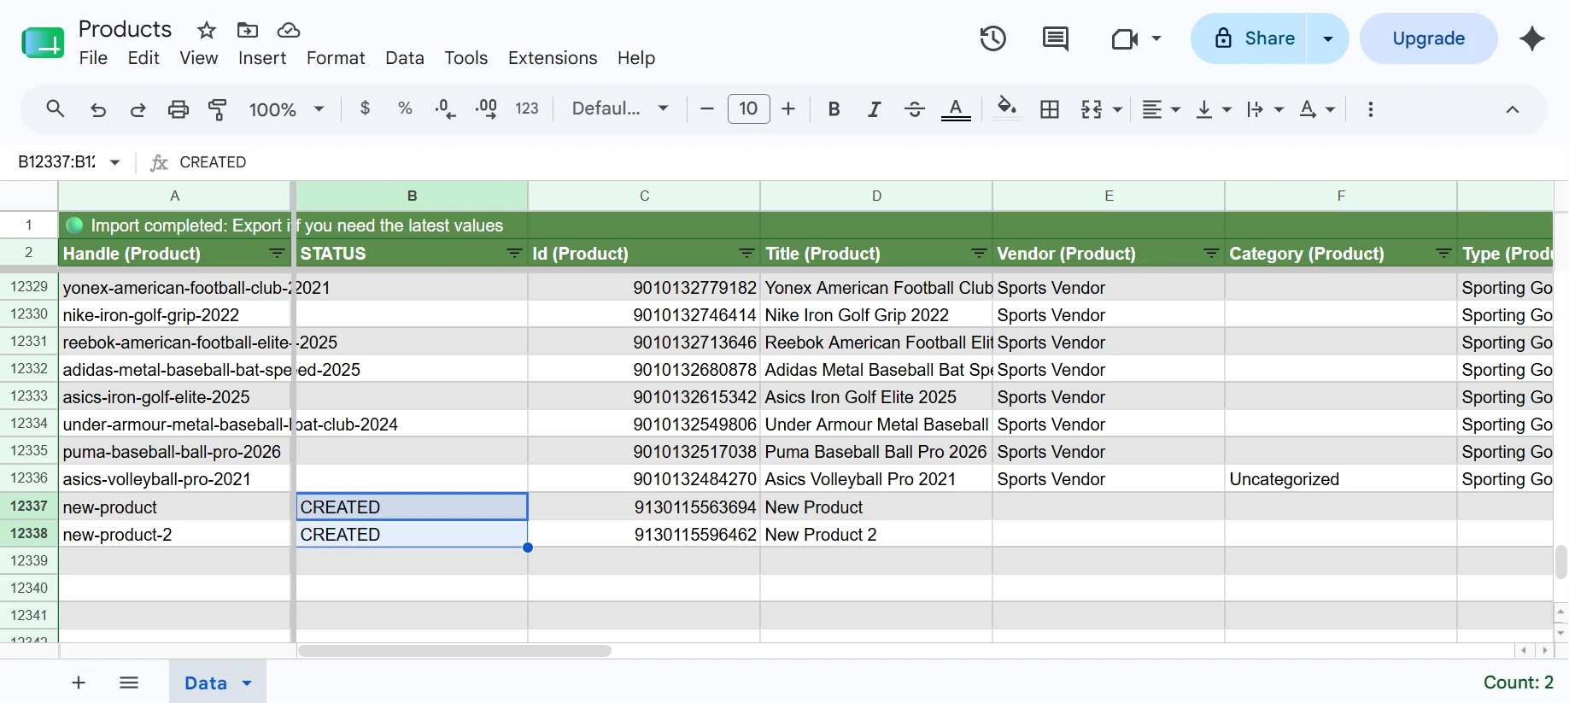
Task: Print the spreadsheet
Action: coord(178,109)
